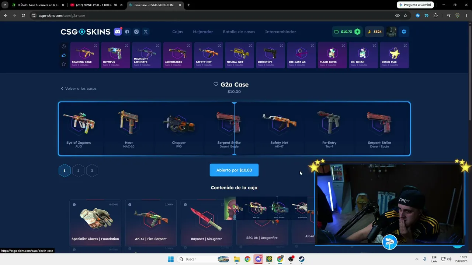
Task: Select the Searing Rage drop card
Action: tap(84, 55)
